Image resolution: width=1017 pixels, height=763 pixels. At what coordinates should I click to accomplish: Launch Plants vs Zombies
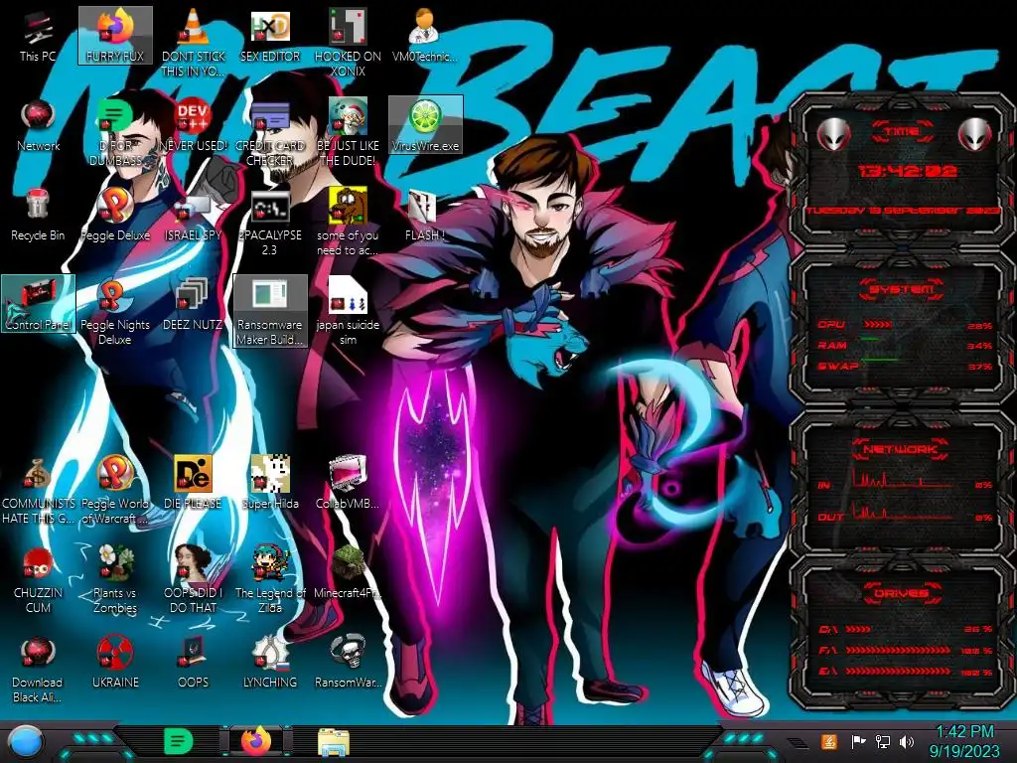tap(115, 579)
